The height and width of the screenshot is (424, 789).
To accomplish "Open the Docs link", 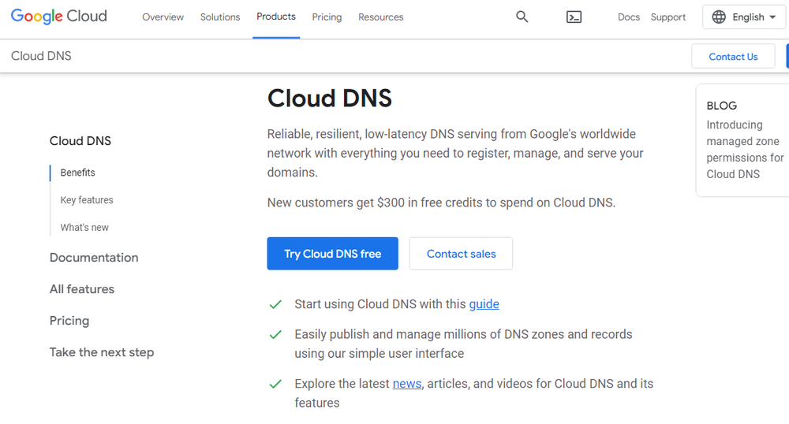I will pyautogui.click(x=629, y=17).
